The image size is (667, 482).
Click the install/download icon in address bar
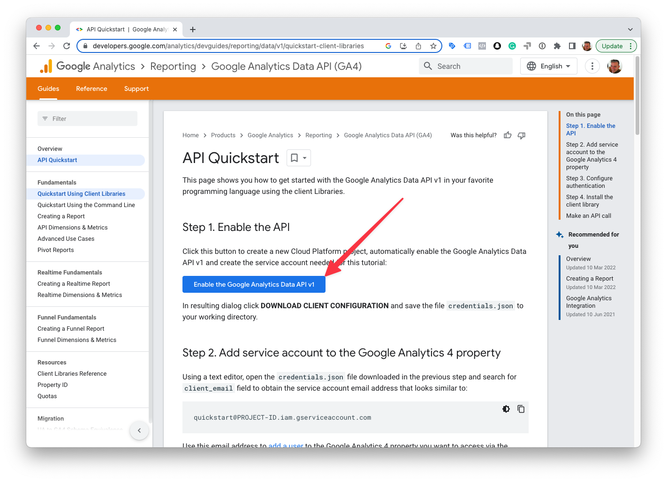pyautogui.click(x=403, y=46)
